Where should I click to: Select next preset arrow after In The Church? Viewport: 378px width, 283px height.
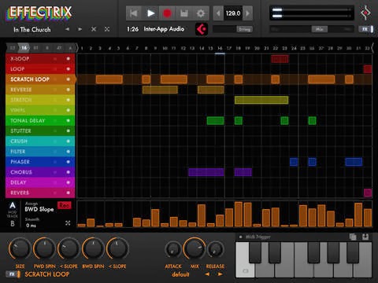pos(80,29)
